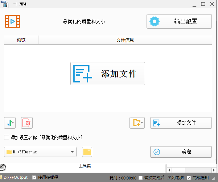Click the disc icon in the background window

[3, 167]
